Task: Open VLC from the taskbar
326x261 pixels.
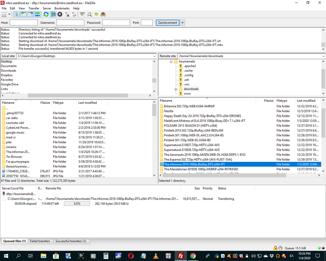Action: tap(156, 256)
